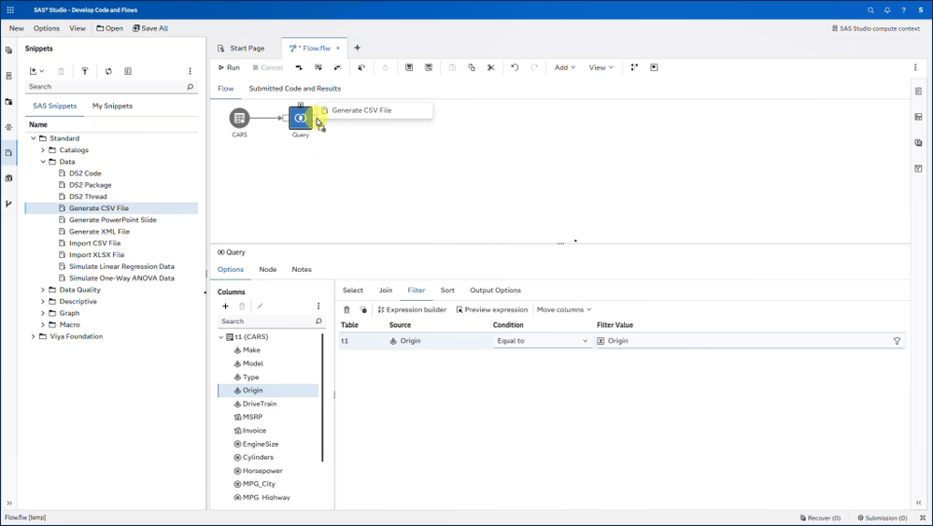Collapse the t1 (CARS) table columns
Screen dimensions: 933x526
pyautogui.click(x=221, y=336)
